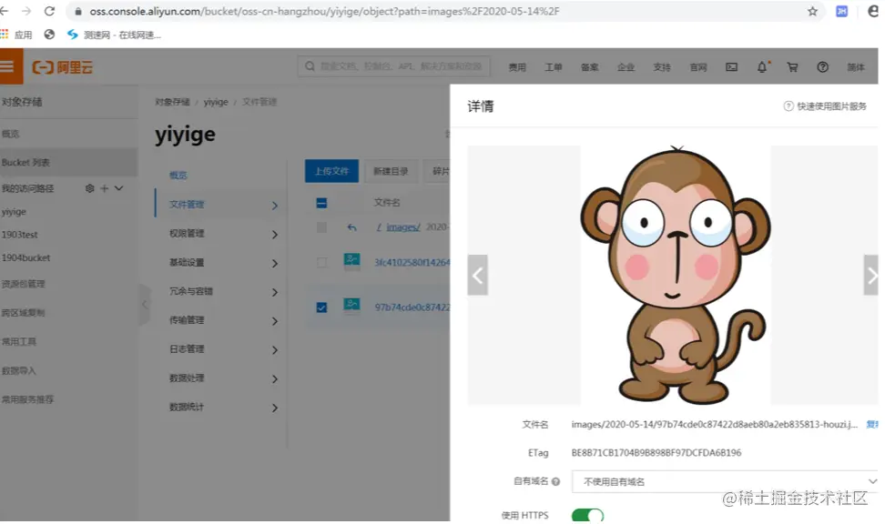Click the help icon beside 自有域名
Screen dimensions: 885x524
[x=556, y=481]
